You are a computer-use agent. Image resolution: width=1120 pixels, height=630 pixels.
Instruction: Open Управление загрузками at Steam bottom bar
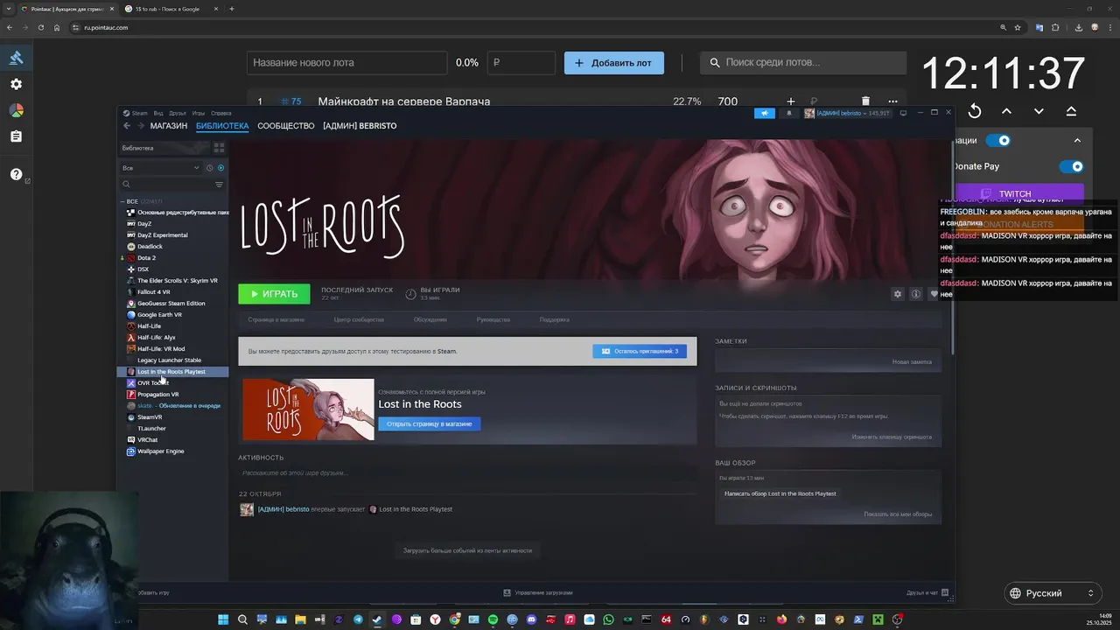click(x=538, y=592)
